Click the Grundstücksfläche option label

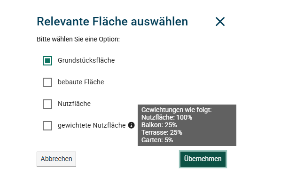point(86,60)
